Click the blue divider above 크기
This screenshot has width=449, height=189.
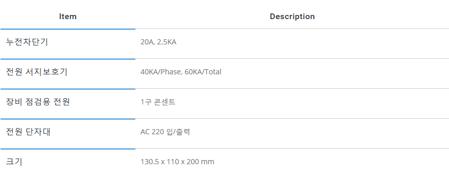tap(68, 149)
